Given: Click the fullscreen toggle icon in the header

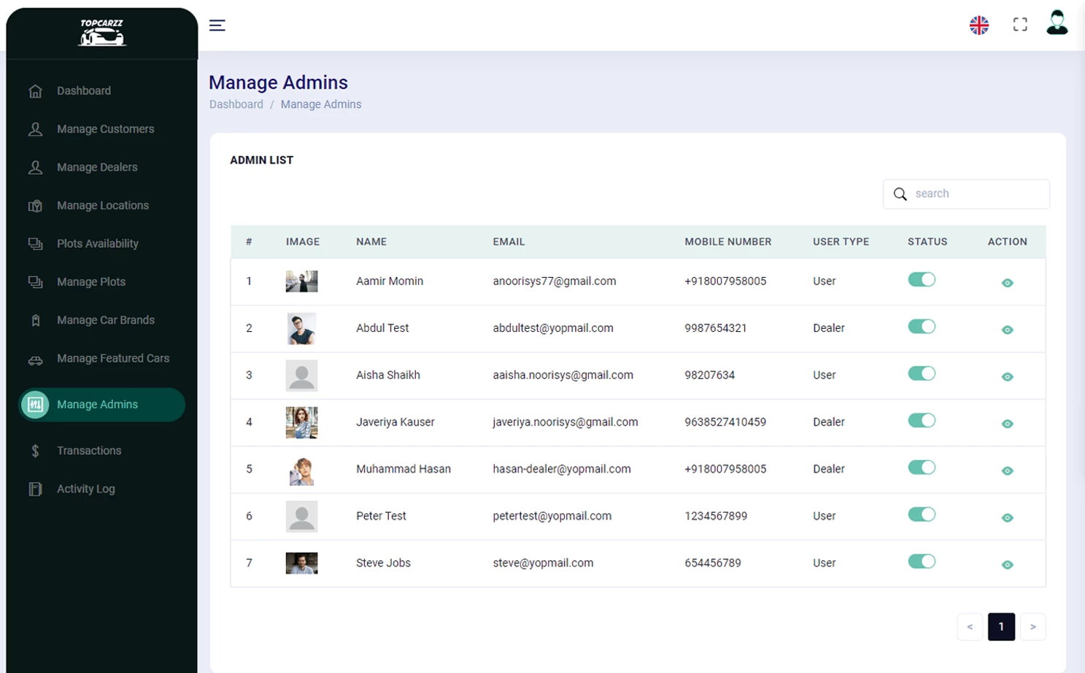Looking at the screenshot, I should [1019, 24].
